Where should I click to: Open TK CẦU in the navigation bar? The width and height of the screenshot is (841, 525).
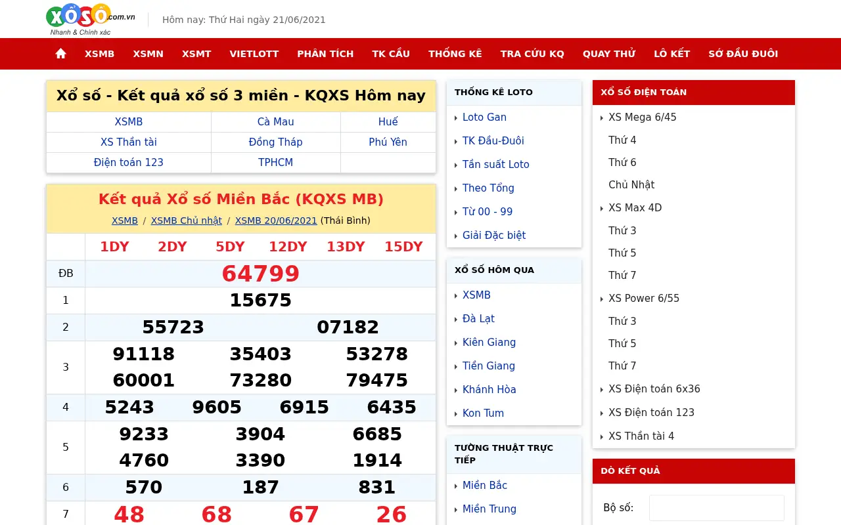coord(391,54)
